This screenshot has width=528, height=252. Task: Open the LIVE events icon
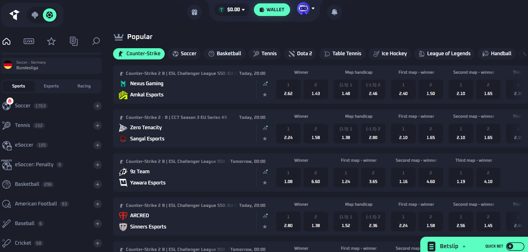point(29,41)
